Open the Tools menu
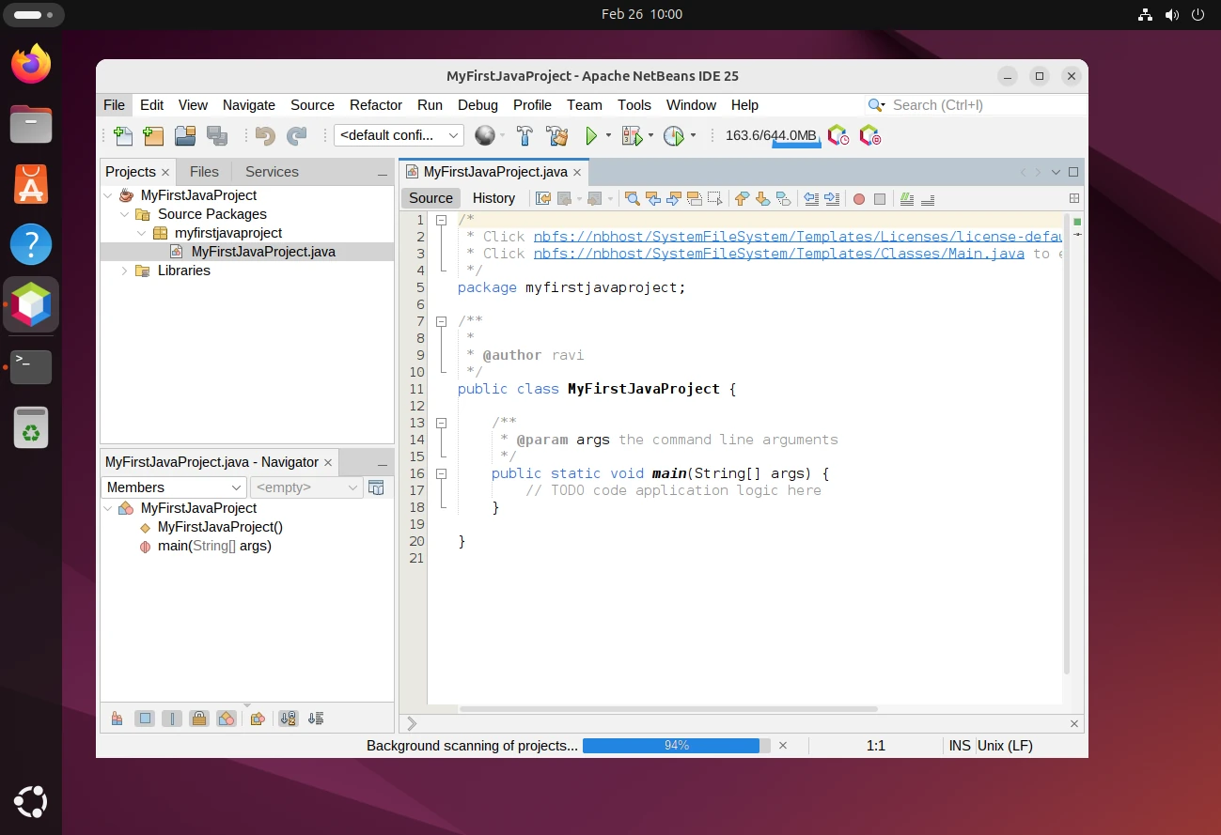This screenshot has height=835, width=1221. [x=634, y=105]
